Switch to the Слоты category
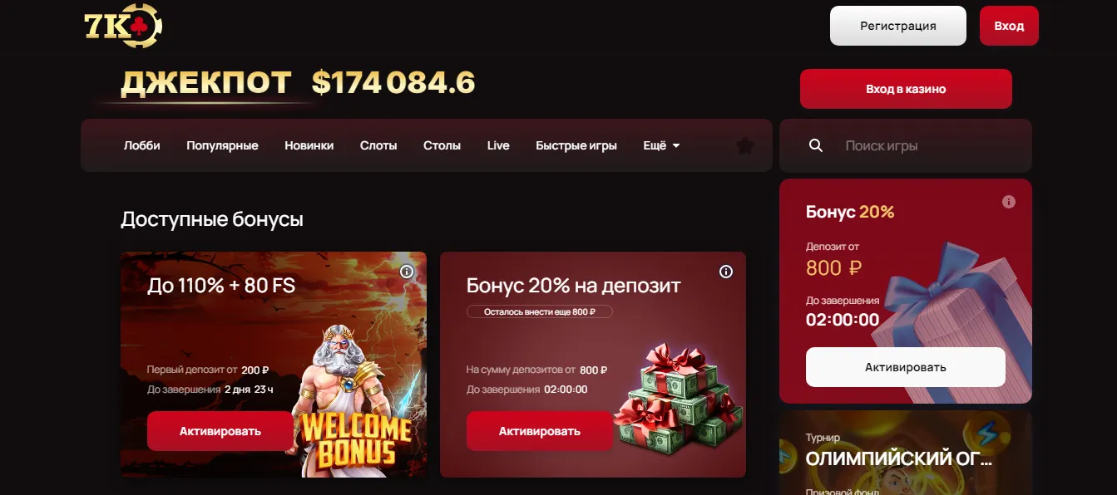This screenshot has height=495, width=1117. point(378,145)
